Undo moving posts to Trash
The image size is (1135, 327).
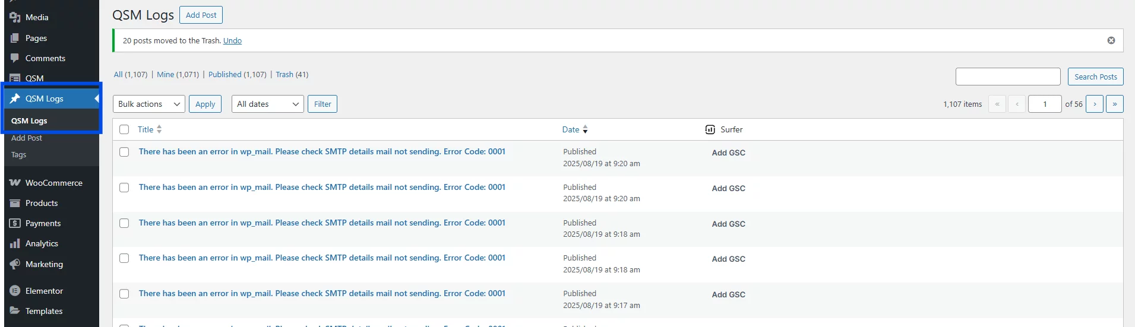point(232,40)
